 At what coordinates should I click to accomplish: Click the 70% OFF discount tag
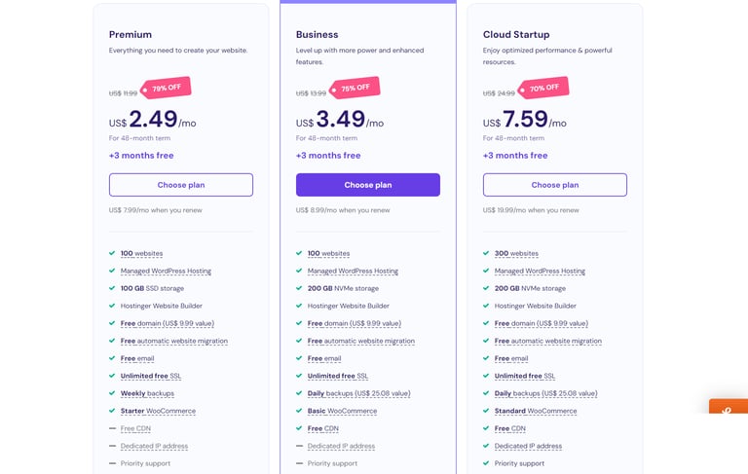coord(543,89)
